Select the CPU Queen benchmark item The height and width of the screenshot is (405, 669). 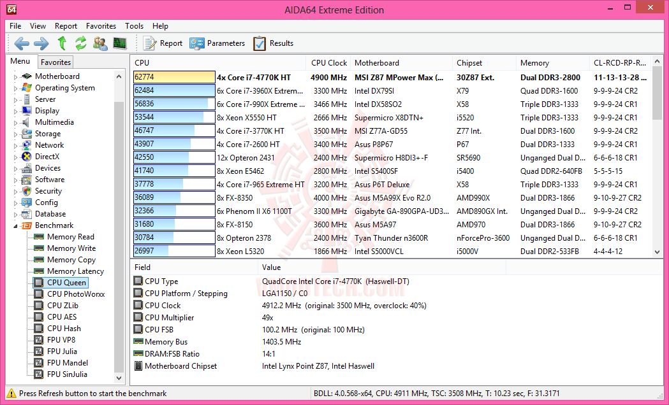(x=66, y=283)
